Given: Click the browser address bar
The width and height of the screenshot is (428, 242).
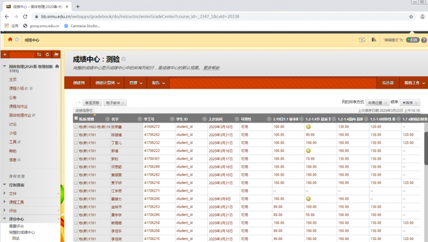Looking at the screenshot, I should pos(212,17).
